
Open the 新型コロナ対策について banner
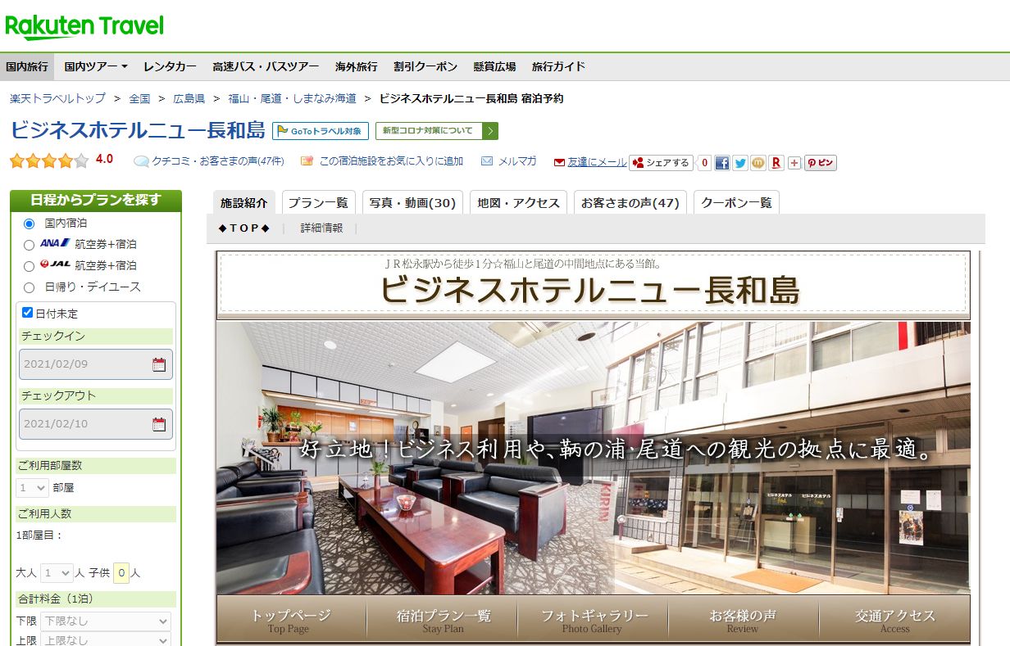pos(437,131)
